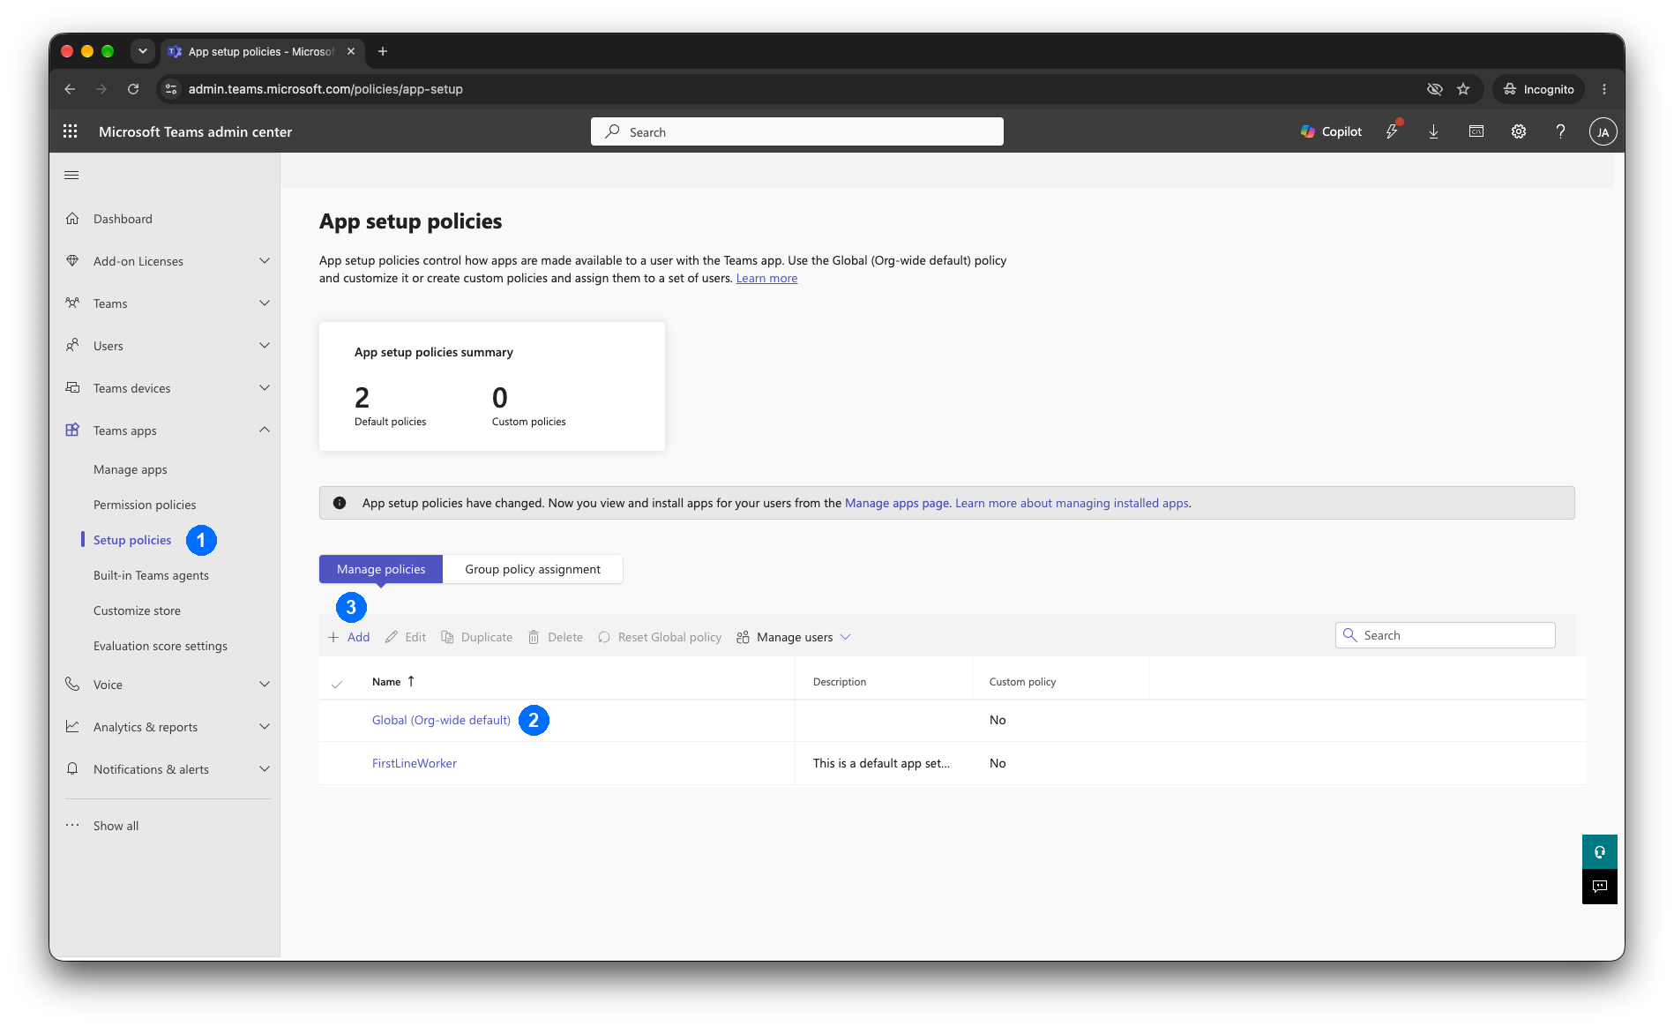Viewport: 1674px width, 1026px height.
Task: Open Customize store page
Action: click(x=137, y=610)
